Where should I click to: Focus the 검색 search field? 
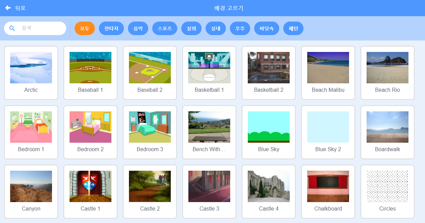tap(35, 28)
